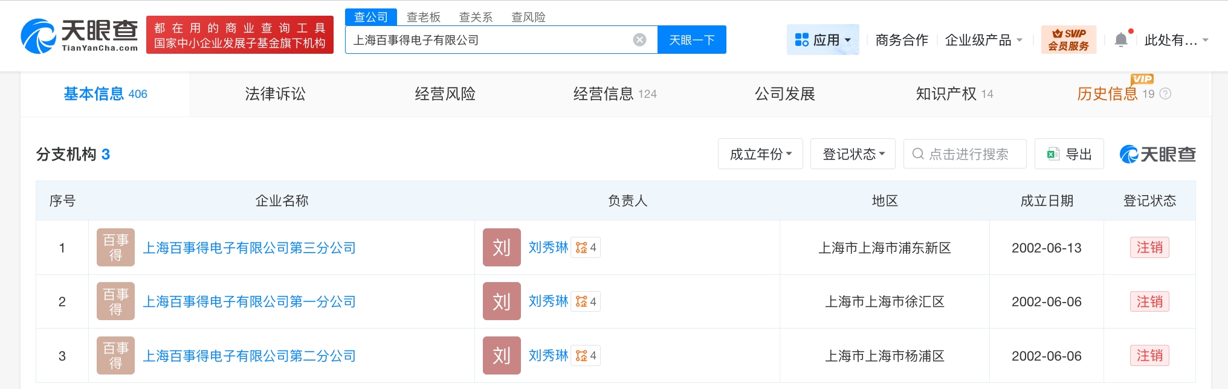The height and width of the screenshot is (389, 1228).
Task: Click the help question mark beside 历史信息
Action: [x=1166, y=94]
